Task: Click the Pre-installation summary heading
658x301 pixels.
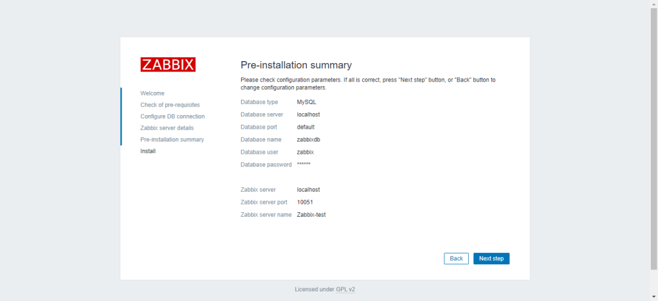Action: (296, 65)
